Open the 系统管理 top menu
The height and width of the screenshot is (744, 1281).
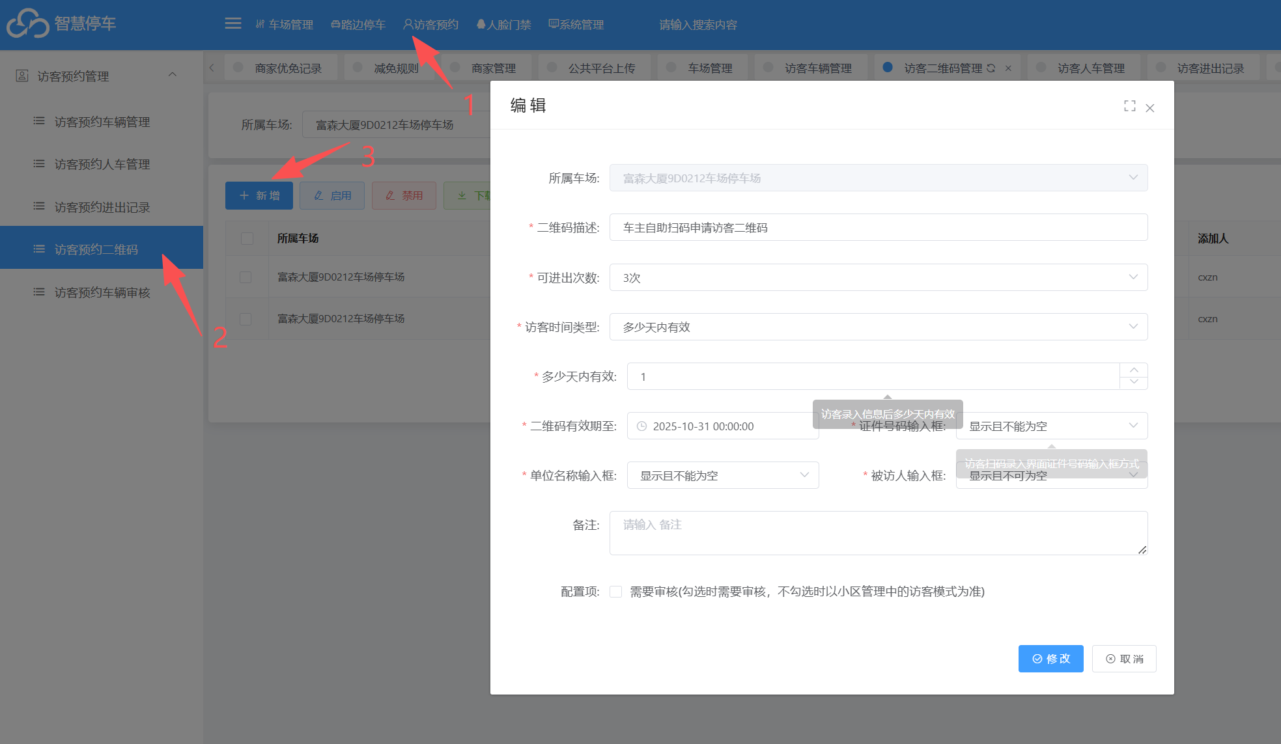pos(576,24)
